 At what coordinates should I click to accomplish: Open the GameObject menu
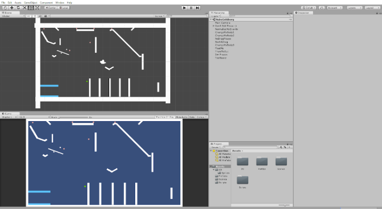[30, 2]
